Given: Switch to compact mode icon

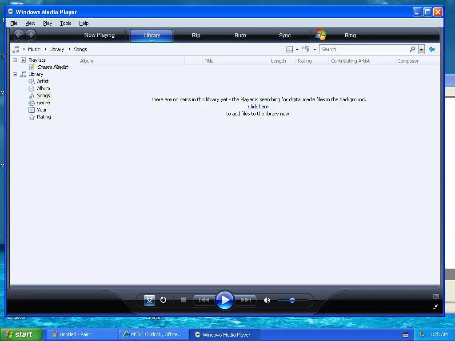Looking at the screenshot, I should [x=435, y=306].
